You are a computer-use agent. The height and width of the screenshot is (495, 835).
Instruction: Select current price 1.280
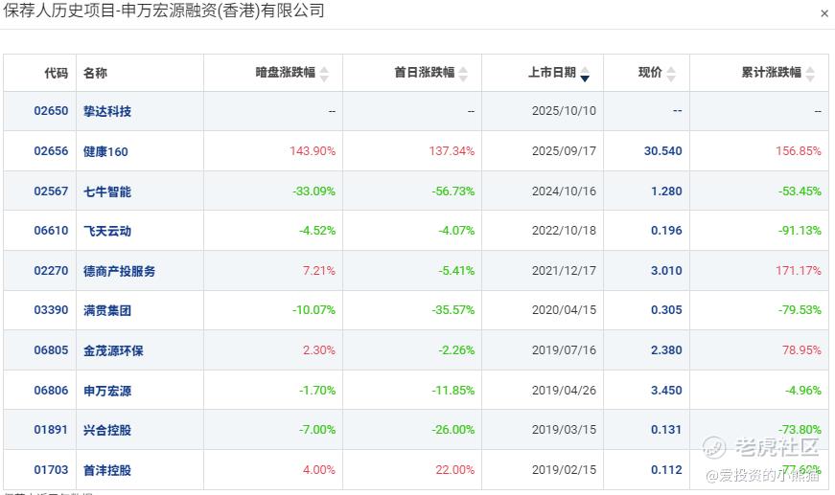pos(666,191)
